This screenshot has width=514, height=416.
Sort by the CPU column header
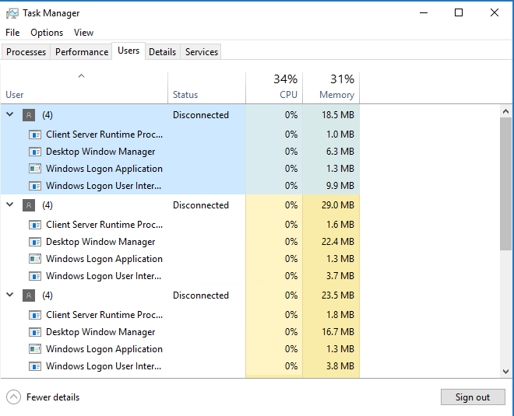(274, 88)
